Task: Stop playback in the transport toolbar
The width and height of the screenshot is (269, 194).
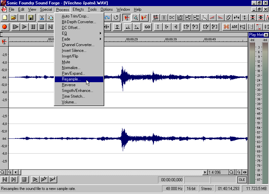Action: [42, 27]
